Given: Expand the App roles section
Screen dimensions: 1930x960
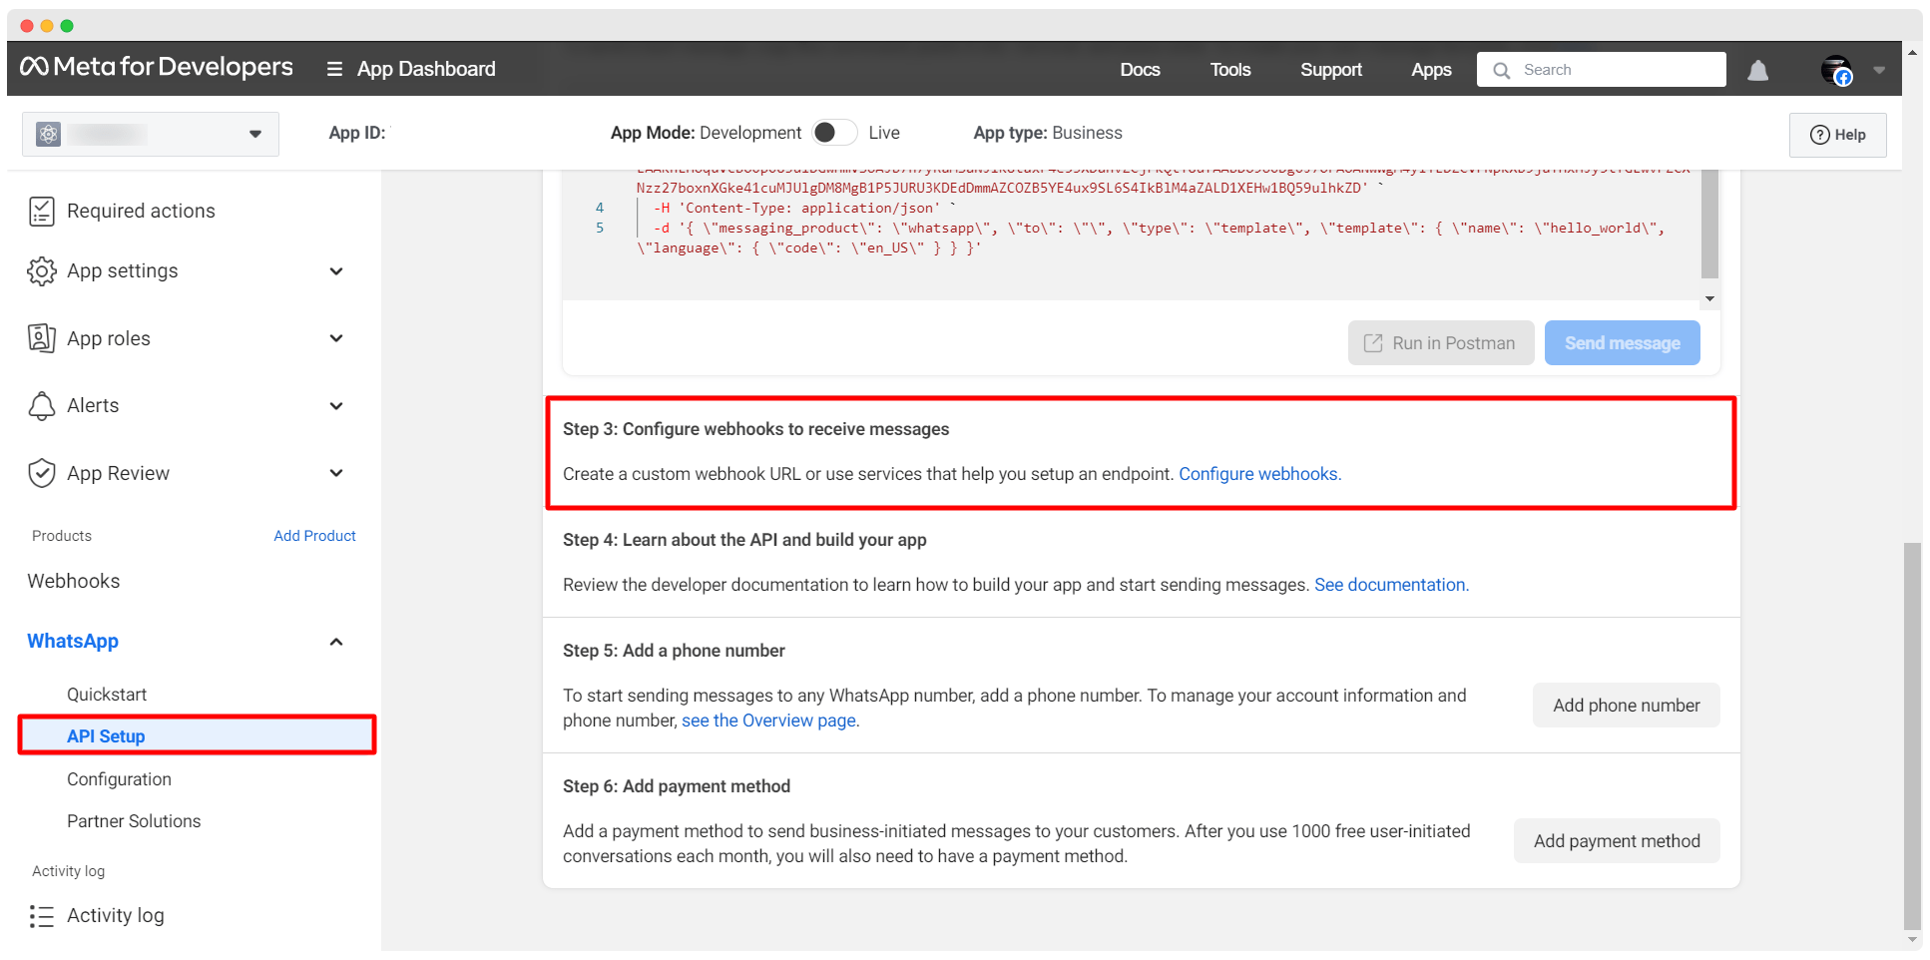Looking at the screenshot, I should 336,338.
